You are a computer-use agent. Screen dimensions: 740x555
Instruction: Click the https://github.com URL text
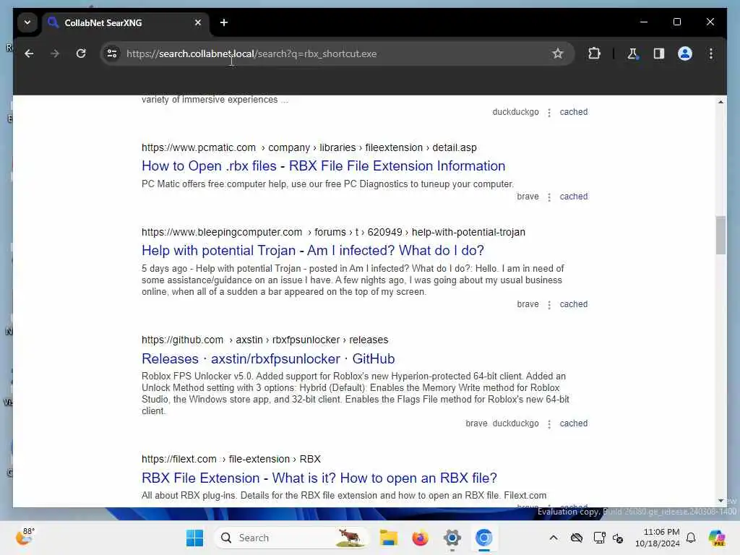(x=182, y=340)
